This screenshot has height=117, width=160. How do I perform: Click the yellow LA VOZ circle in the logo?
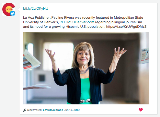[x=9, y=9]
